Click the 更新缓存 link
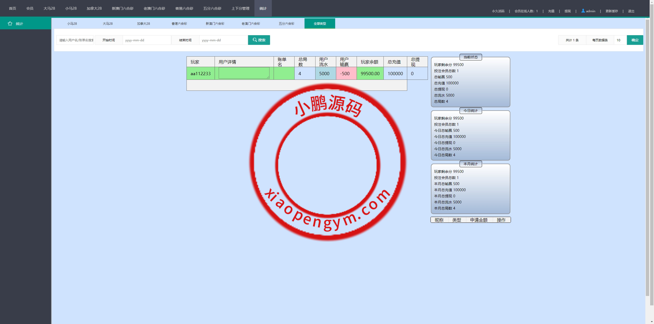This screenshot has width=654, height=324. (611, 11)
